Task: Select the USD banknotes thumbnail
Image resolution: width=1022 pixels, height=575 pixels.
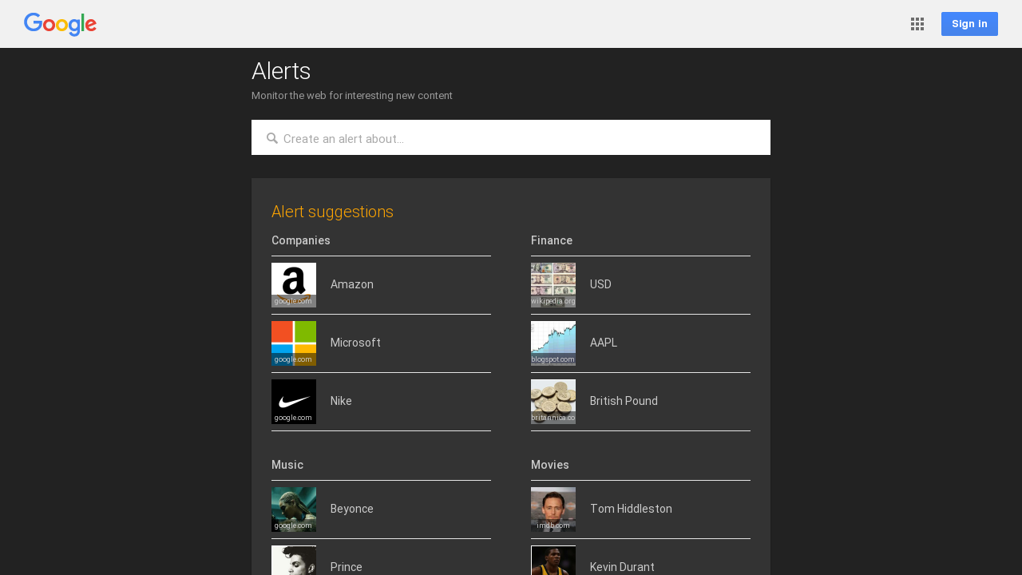Action: (553, 285)
